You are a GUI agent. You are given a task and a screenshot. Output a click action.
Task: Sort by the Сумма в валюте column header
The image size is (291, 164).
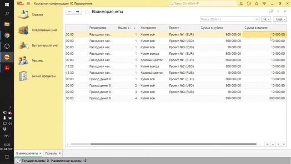point(265,28)
